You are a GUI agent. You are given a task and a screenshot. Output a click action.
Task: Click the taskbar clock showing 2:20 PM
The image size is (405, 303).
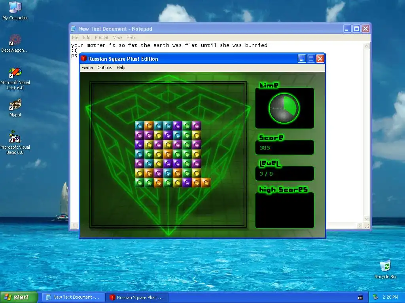tap(390, 297)
